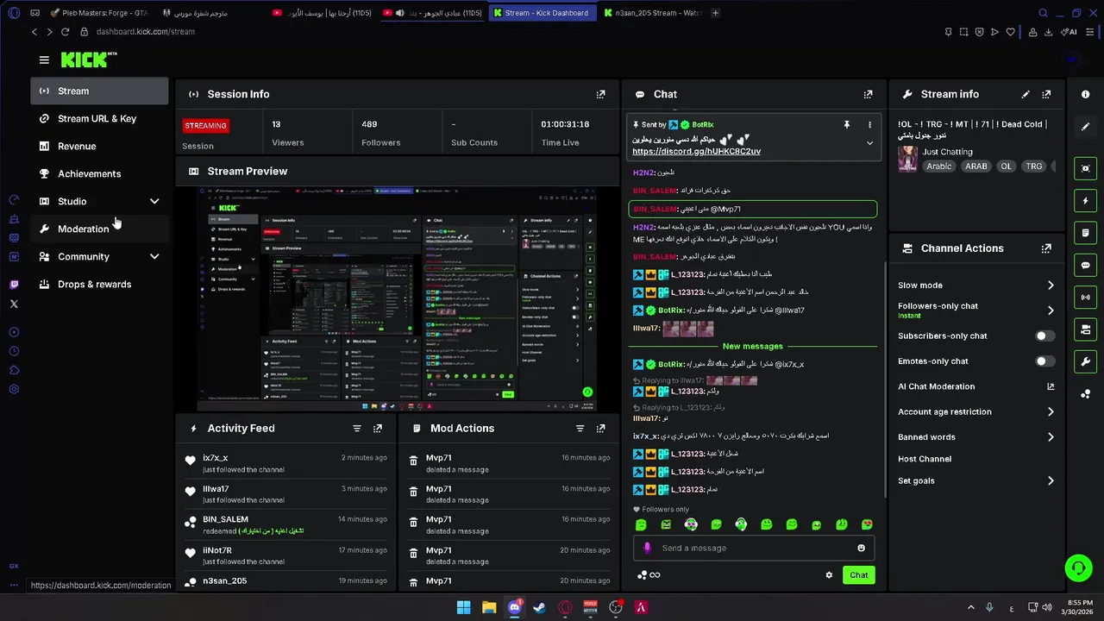Open chat settings gear icon
1104x621 pixels.
click(x=829, y=575)
